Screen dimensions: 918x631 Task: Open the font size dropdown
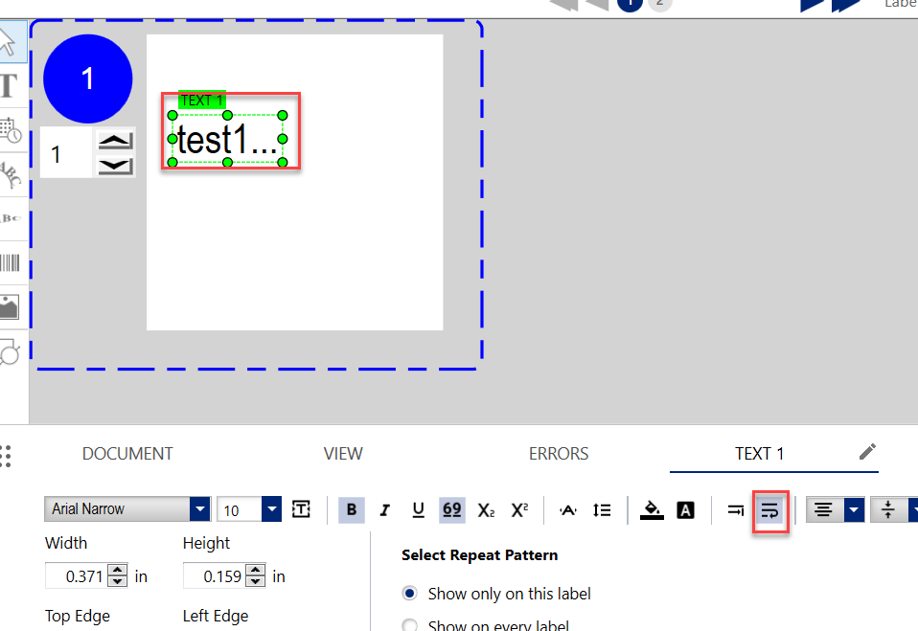click(x=271, y=509)
